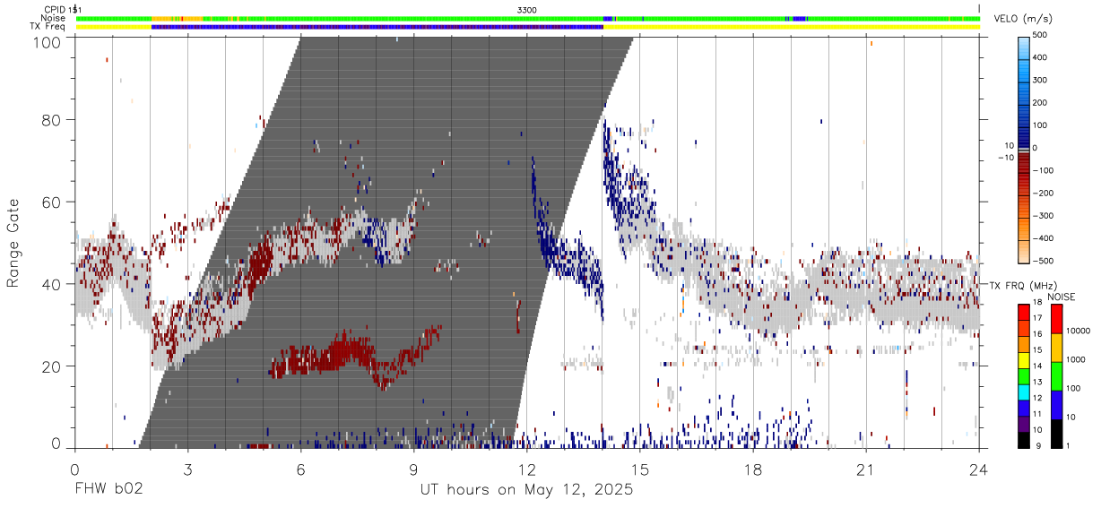Click the 'FHW b02' radar beam label

click(x=108, y=489)
